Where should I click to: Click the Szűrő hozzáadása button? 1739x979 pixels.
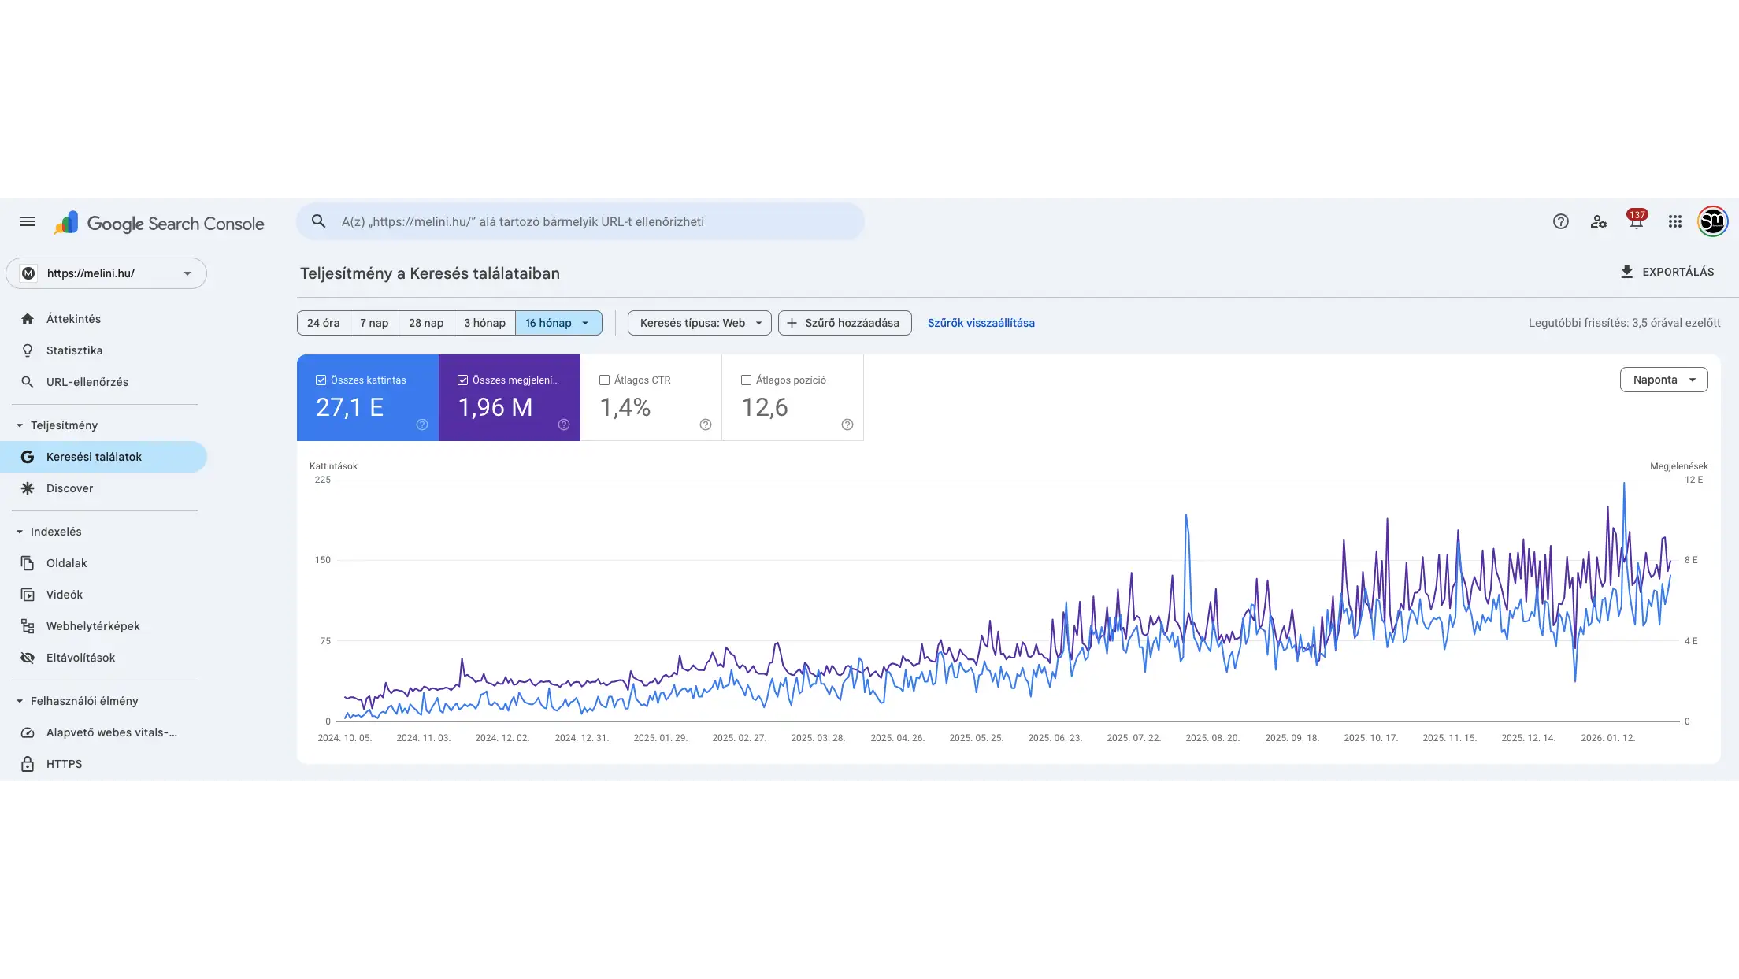(844, 323)
